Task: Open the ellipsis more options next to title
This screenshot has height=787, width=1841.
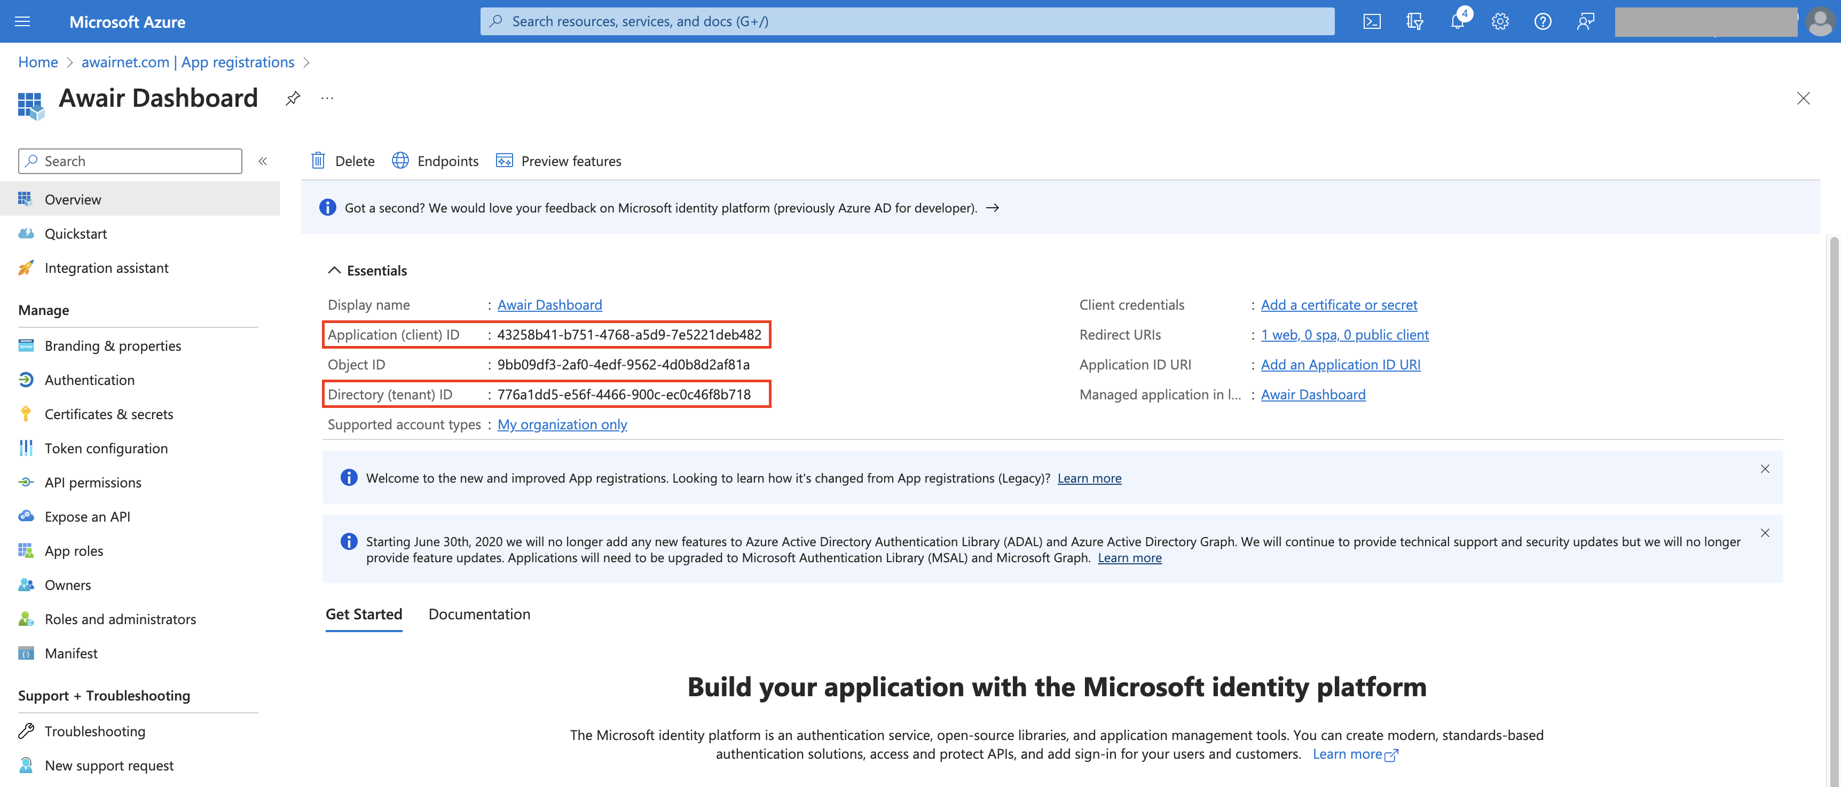Action: coord(327,98)
